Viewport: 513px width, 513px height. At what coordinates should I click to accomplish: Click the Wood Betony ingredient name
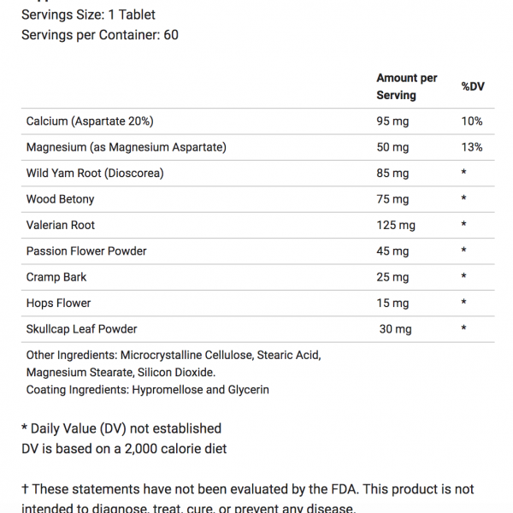[60, 199]
